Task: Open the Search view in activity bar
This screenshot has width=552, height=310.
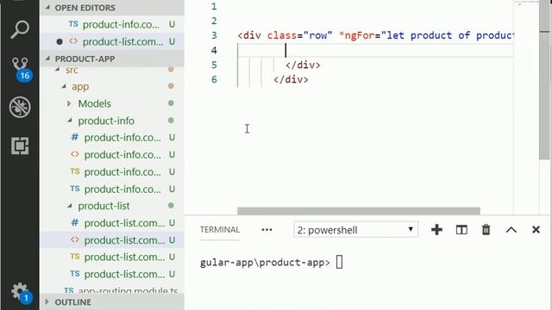Action: coord(20,29)
